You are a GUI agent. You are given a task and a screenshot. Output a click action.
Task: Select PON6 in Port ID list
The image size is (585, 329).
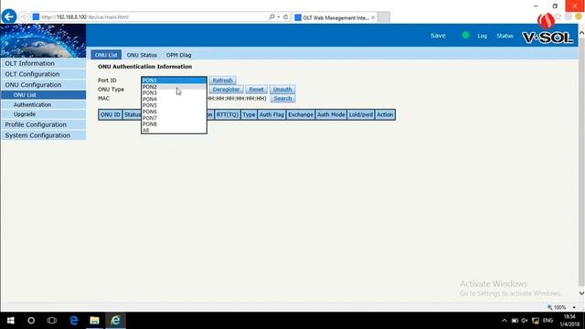click(x=174, y=111)
